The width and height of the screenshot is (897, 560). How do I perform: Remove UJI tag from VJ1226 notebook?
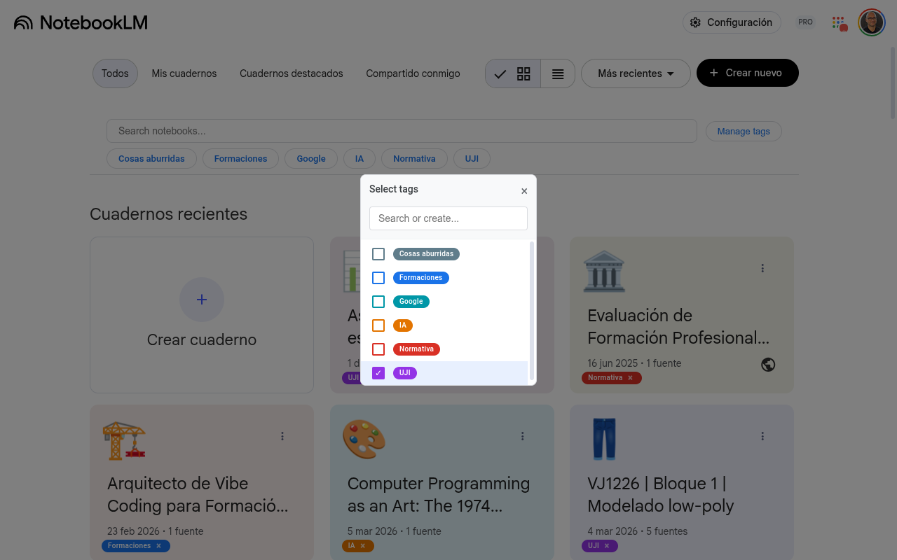[607, 546]
